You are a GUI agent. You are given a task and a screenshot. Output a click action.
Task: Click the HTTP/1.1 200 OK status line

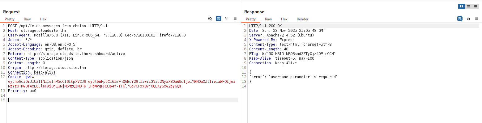266,26
